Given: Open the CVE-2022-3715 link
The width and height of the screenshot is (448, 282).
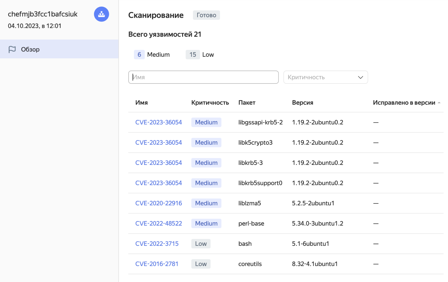Looking at the screenshot, I should coord(157,244).
